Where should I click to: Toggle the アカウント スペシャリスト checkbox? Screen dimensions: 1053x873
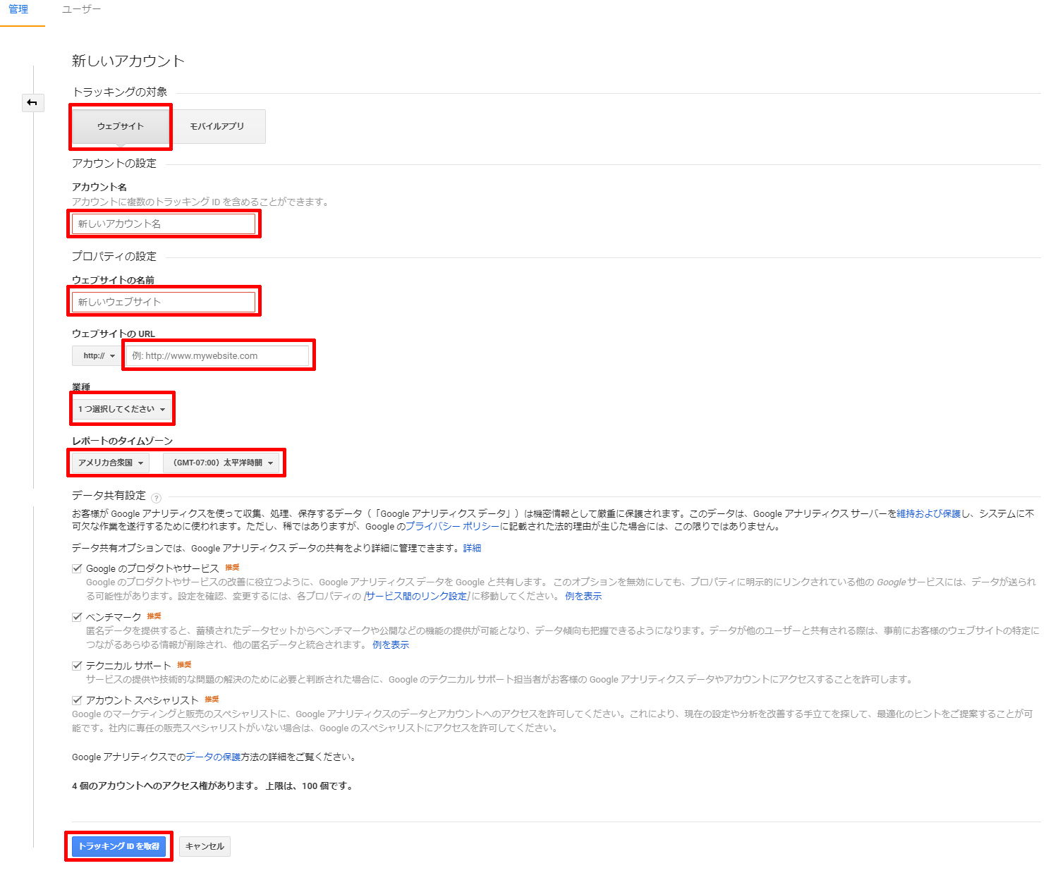point(78,700)
